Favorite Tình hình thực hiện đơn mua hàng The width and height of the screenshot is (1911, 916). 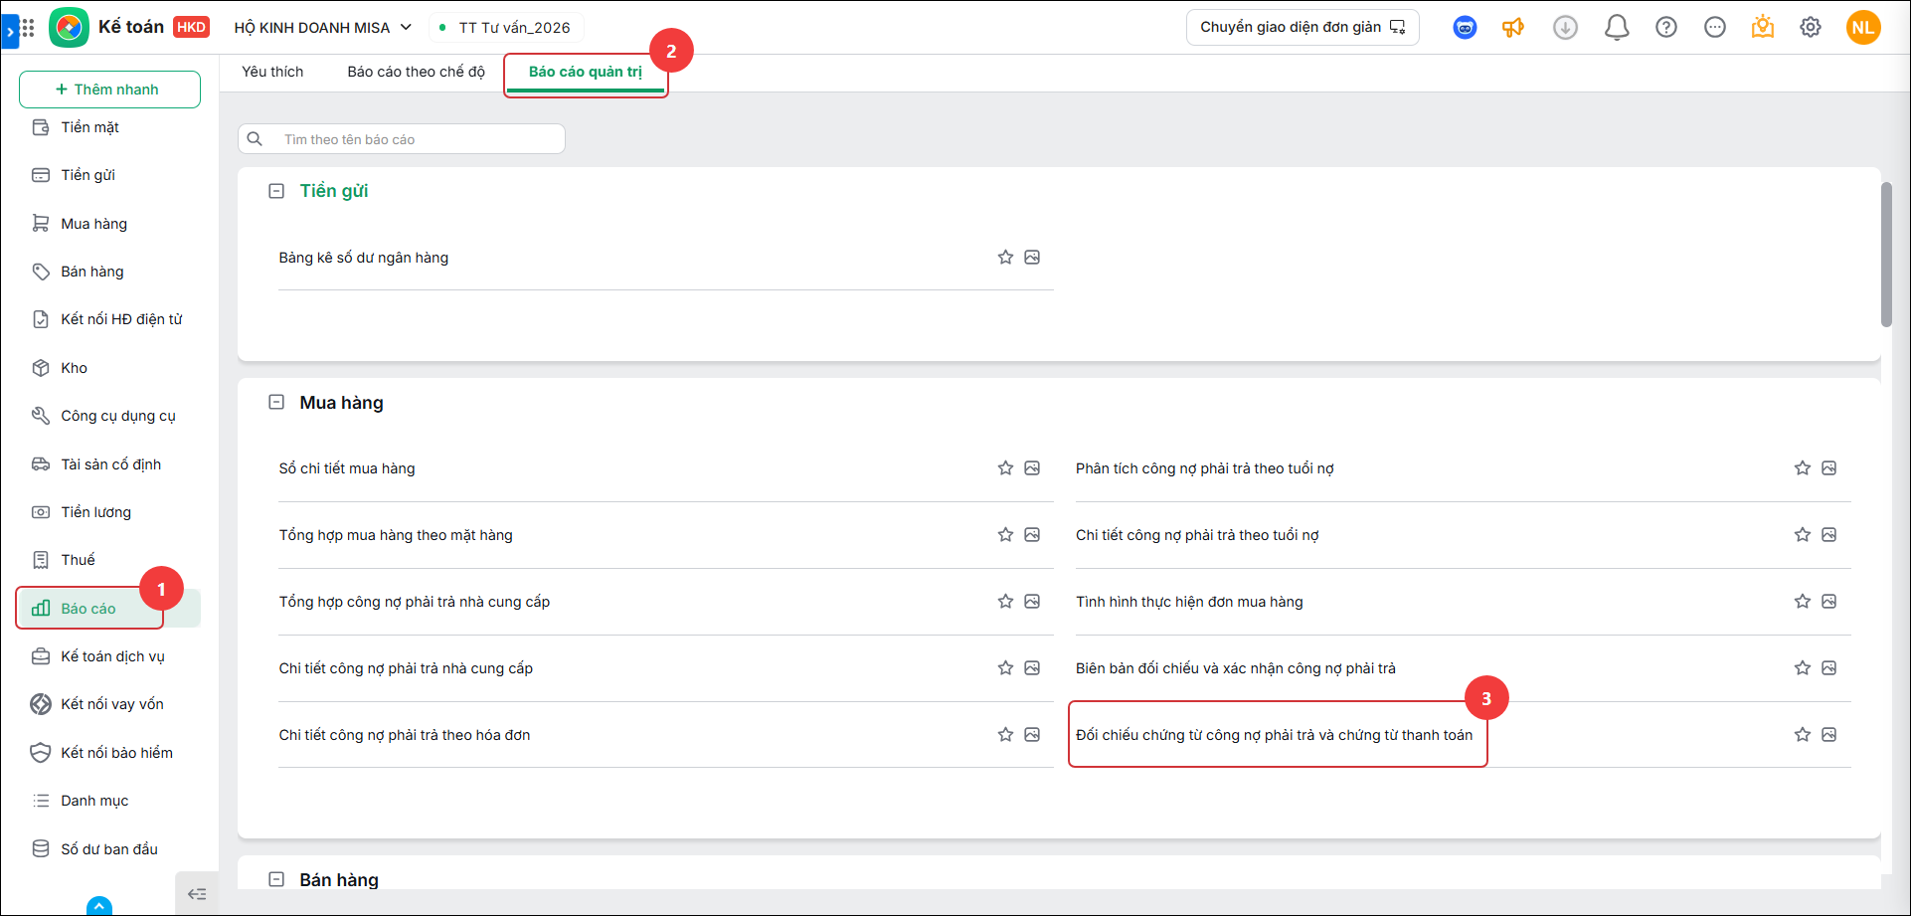pyautogui.click(x=1803, y=602)
